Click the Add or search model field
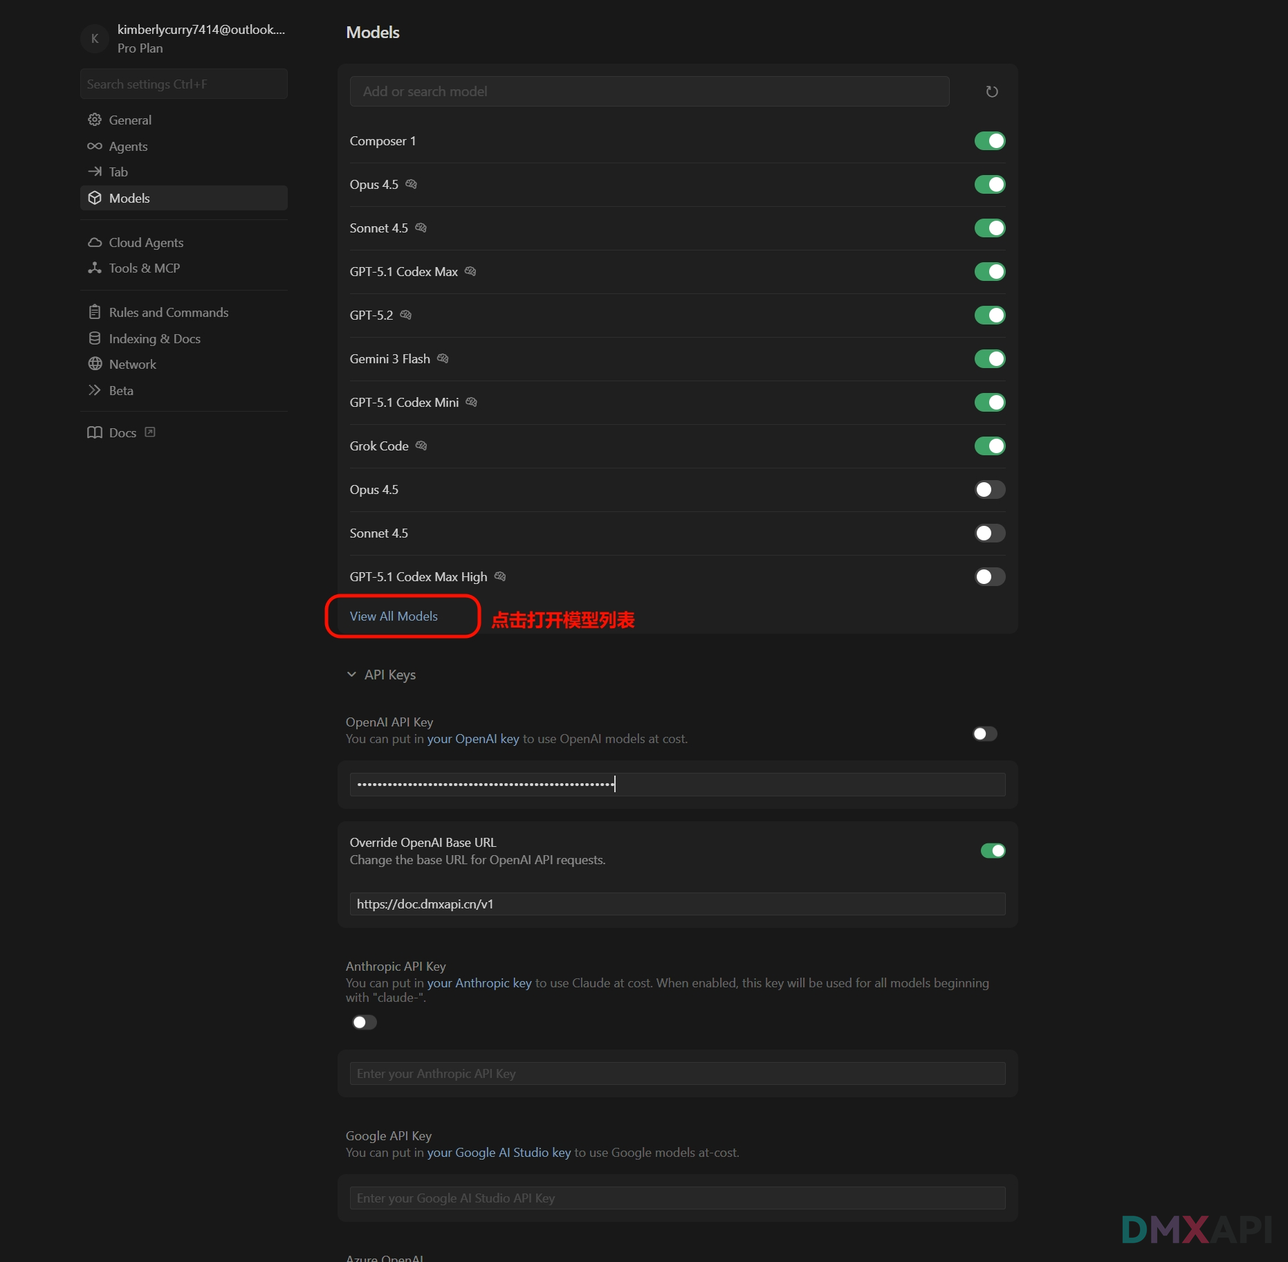 pos(649,91)
